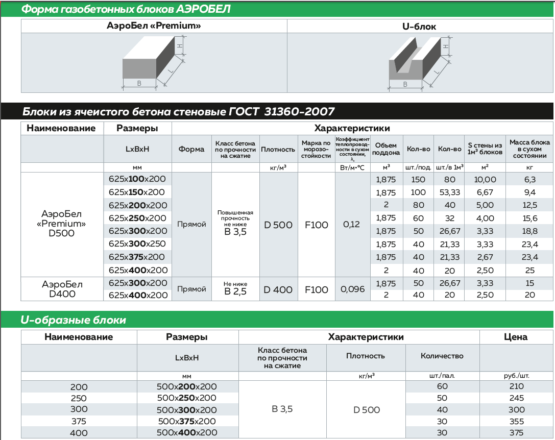Click the 'АэроБел «Premium» D500' name cell

tap(62, 224)
